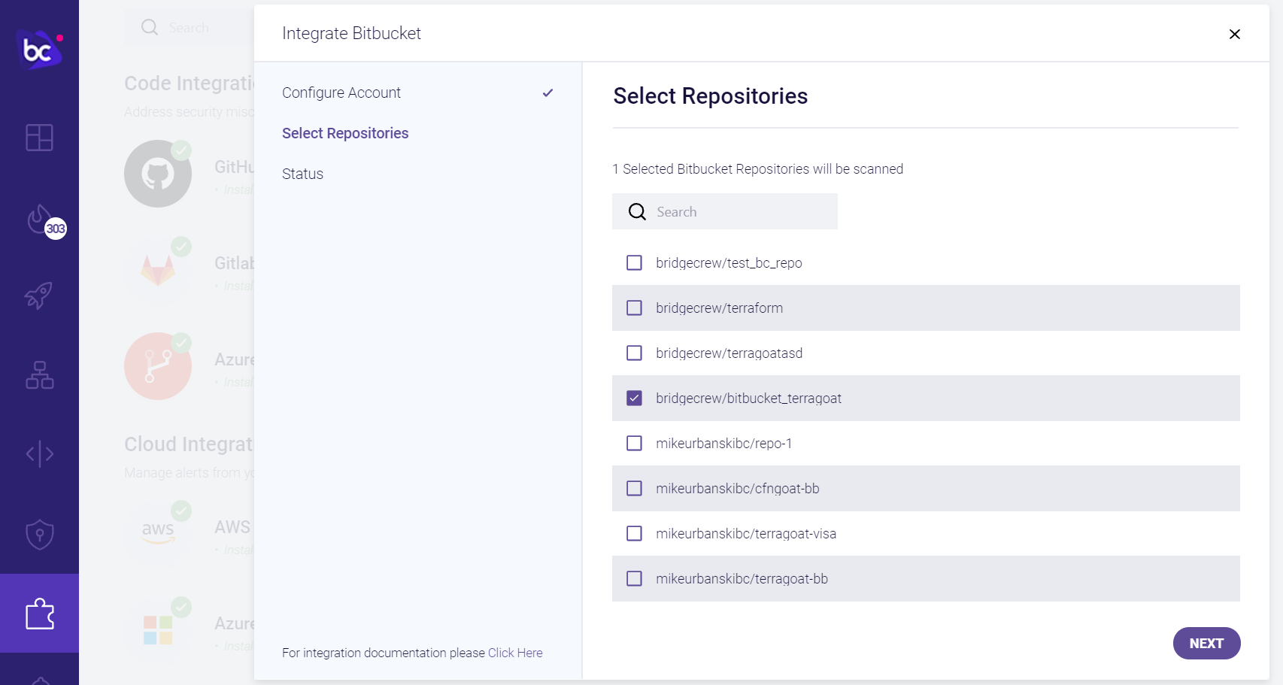Select the integrations puzzle icon in sidebar

[39, 614]
